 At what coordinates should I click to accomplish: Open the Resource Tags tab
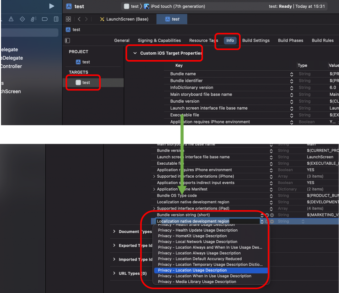click(204, 40)
